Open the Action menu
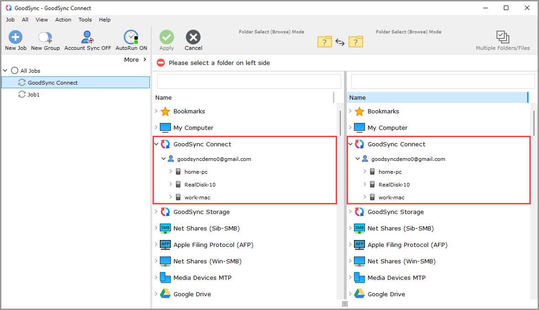 coord(63,20)
